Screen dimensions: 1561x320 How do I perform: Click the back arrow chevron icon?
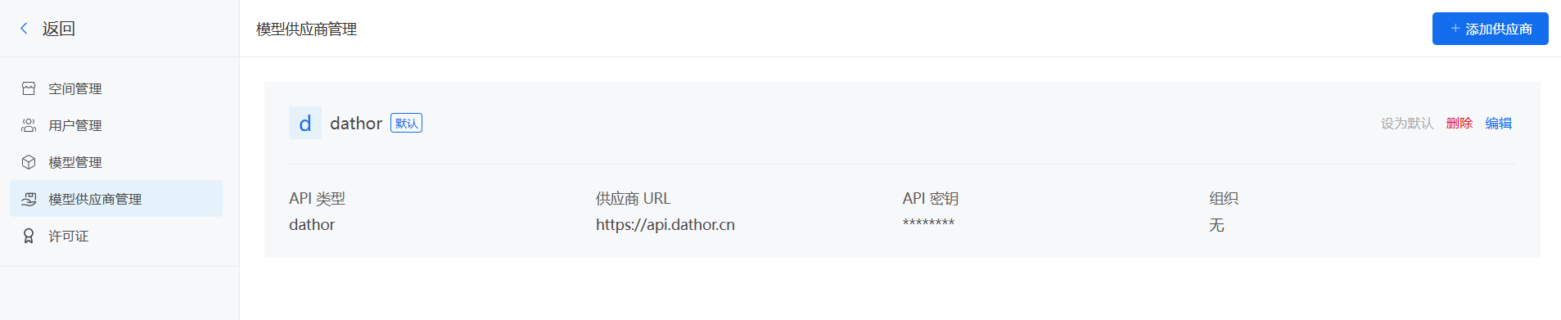(24, 29)
